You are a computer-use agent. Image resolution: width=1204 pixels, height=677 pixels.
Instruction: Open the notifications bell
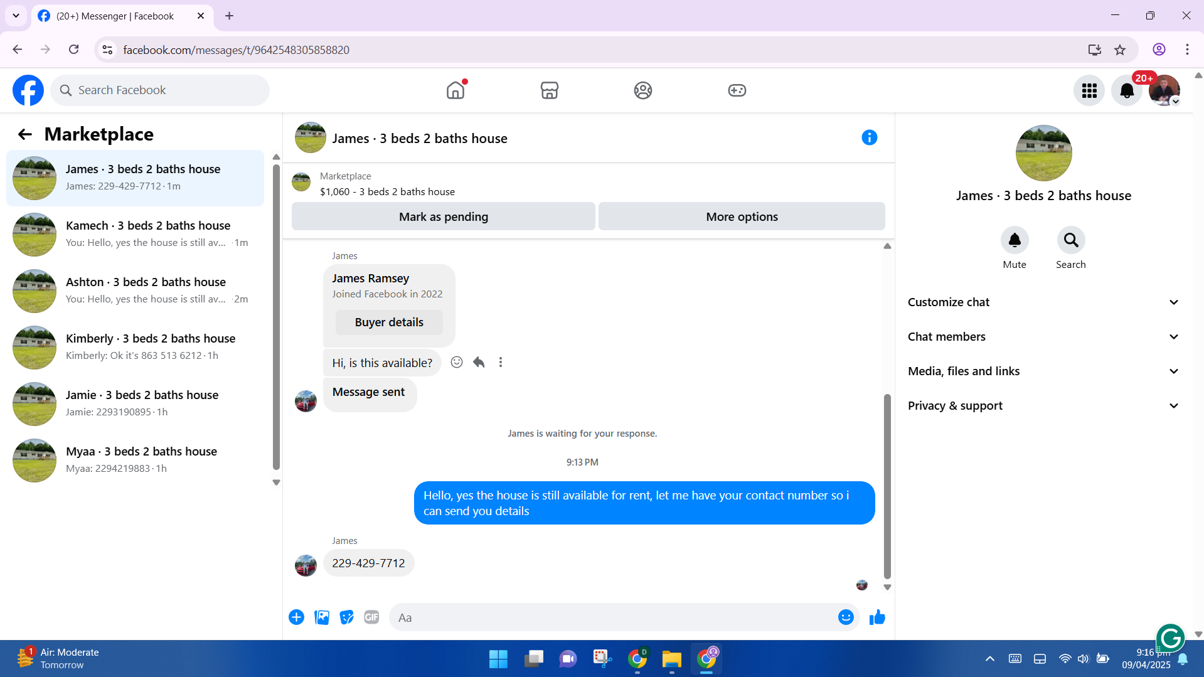[1127, 91]
